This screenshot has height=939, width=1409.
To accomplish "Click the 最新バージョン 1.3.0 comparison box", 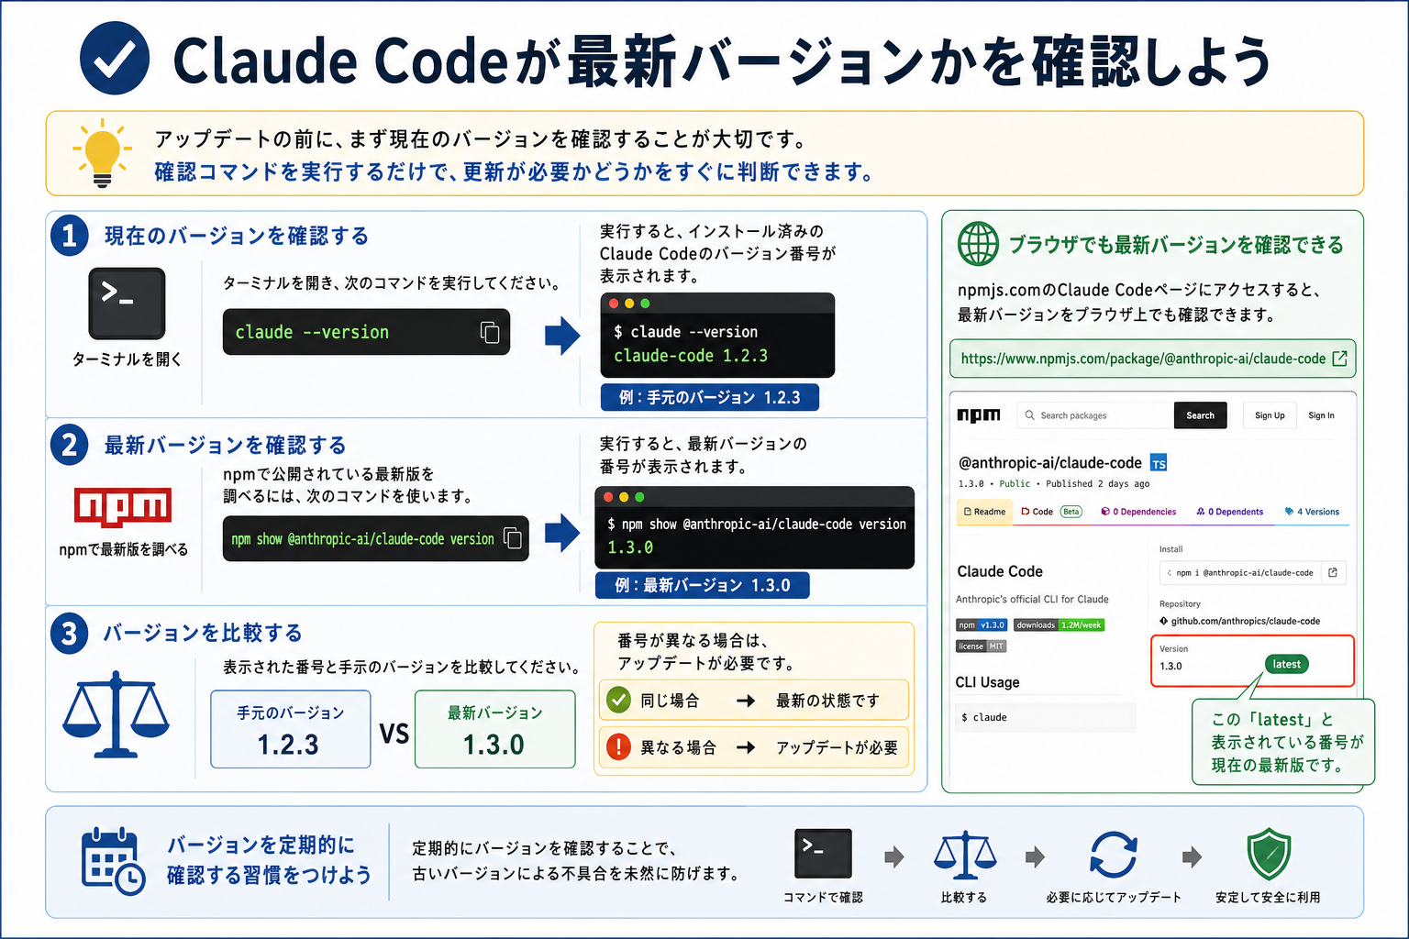I will point(494,729).
